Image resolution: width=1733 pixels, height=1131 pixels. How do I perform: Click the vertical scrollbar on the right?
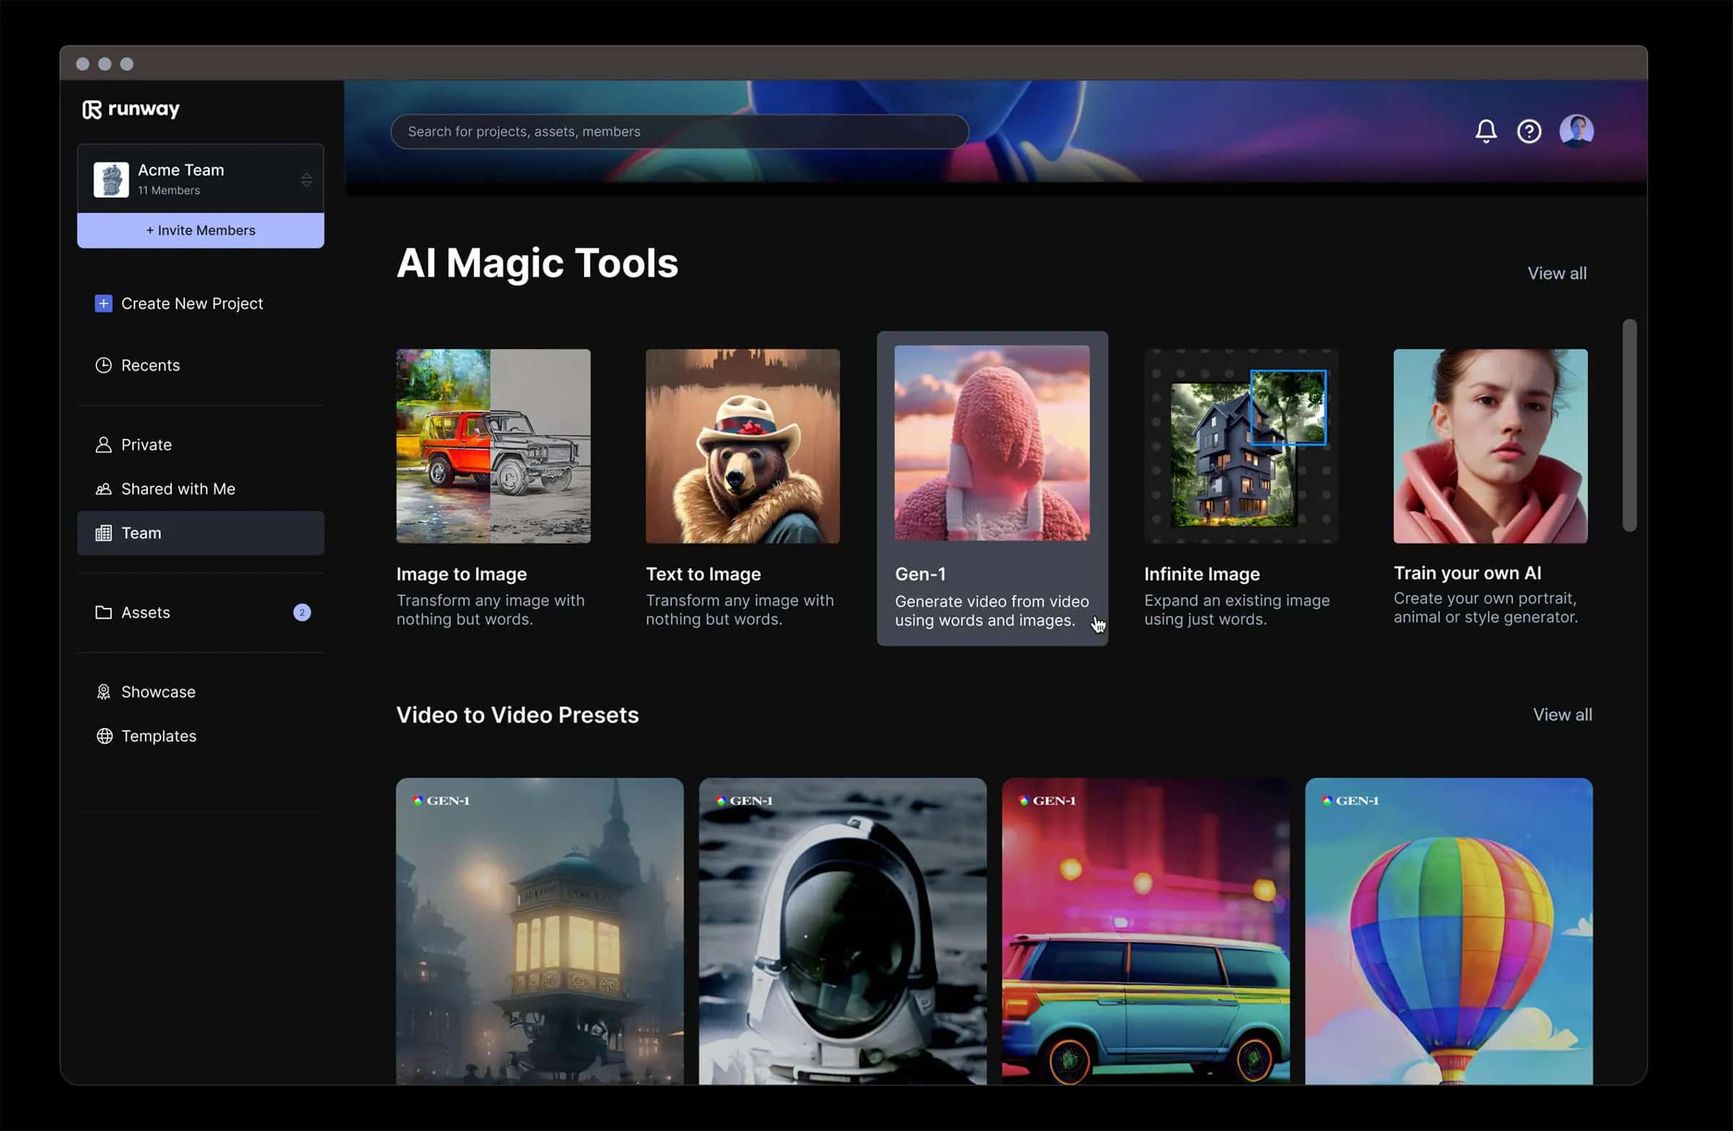[1629, 425]
